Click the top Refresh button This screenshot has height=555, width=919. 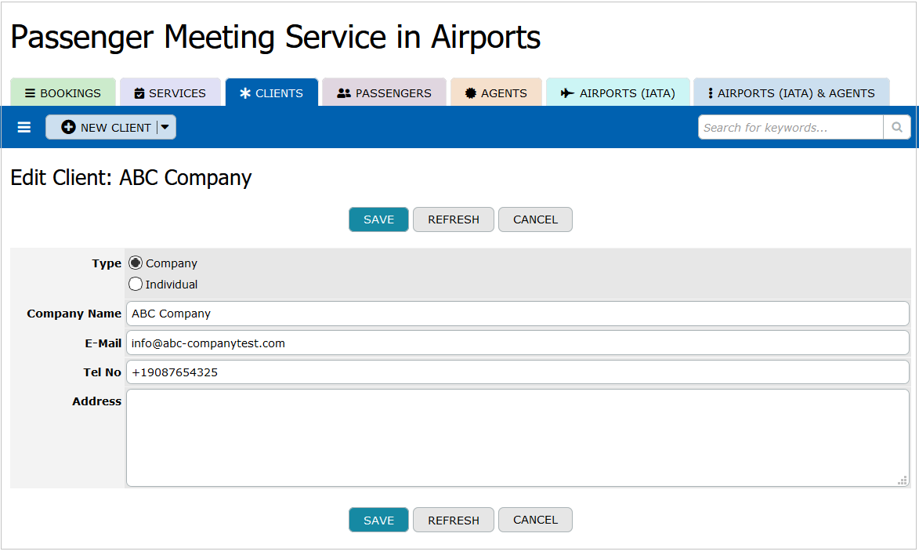click(x=453, y=219)
